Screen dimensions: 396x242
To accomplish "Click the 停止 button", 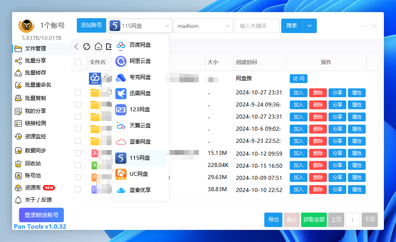I will 292,220.
